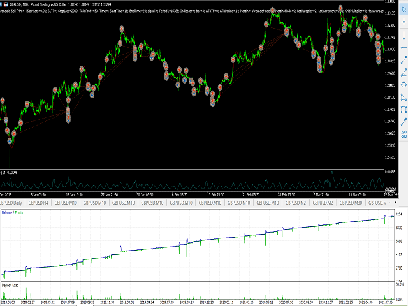Pick the circular shape drawing tool
408x306 pixels.
[404, 84]
